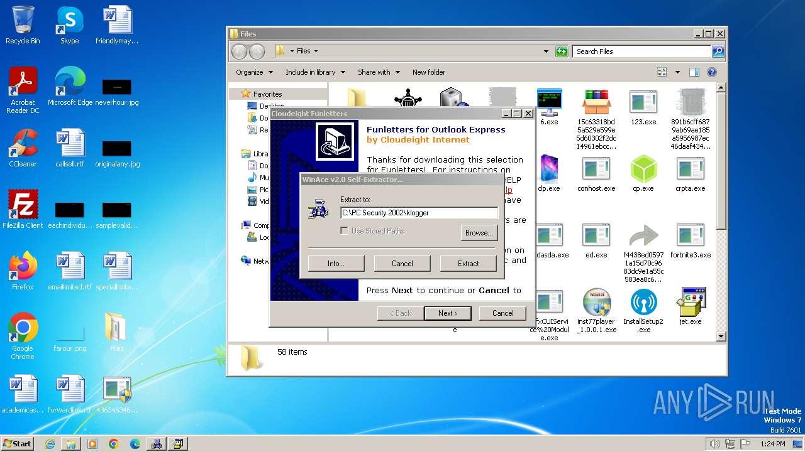Toggle the preview pane button
Image resolution: width=805 pixels, height=452 pixels.
[694, 72]
